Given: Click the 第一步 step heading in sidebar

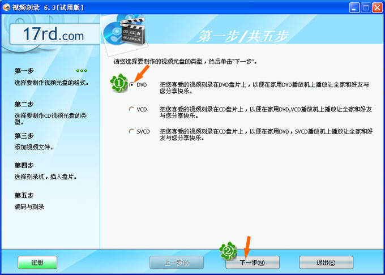Looking at the screenshot, I should click(x=24, y=71).
